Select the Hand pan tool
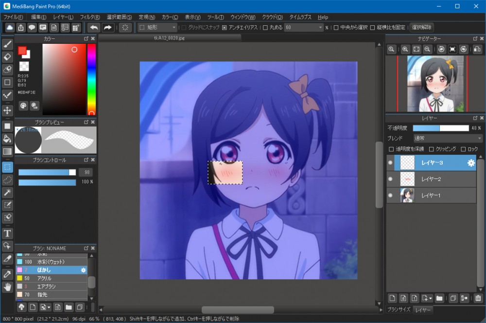This screenshot has width=486, height=323. click(x=7, y=287)
